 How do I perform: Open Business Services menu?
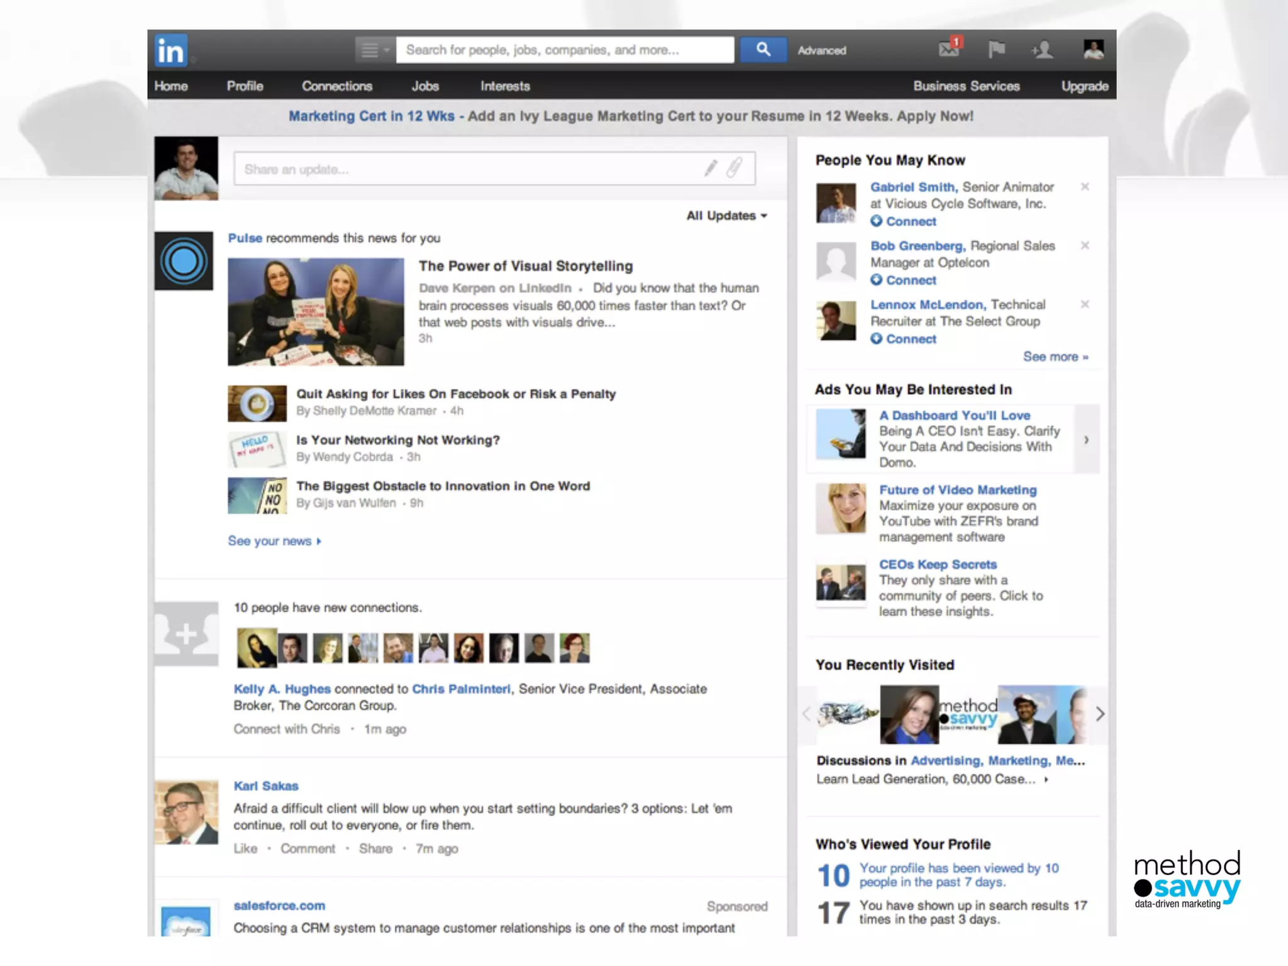point(967,86)
